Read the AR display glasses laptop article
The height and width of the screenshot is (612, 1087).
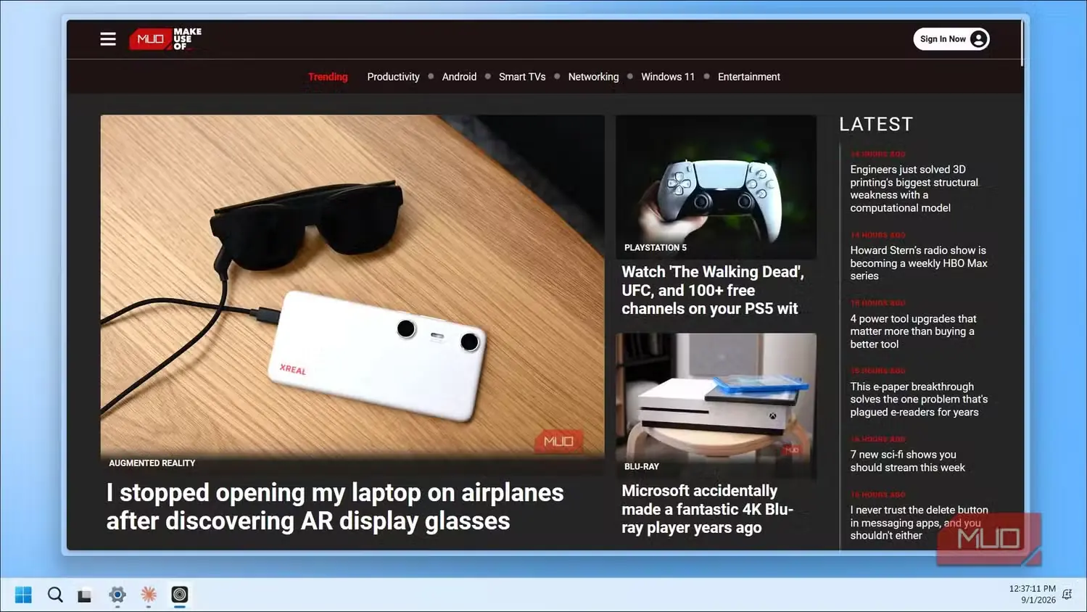click(335, 507)
